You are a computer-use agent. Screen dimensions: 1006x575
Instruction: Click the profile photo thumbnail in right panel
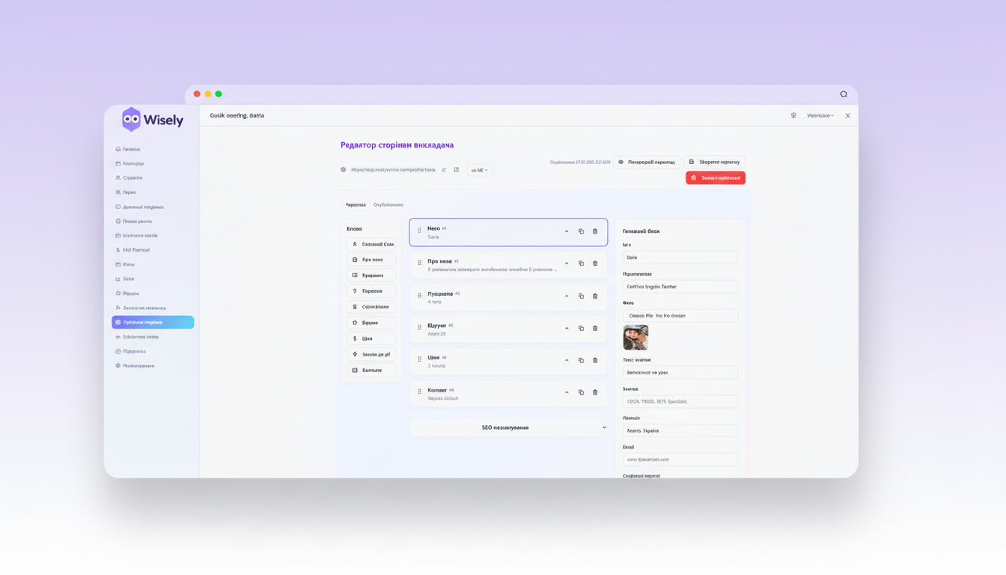point(635,337)
